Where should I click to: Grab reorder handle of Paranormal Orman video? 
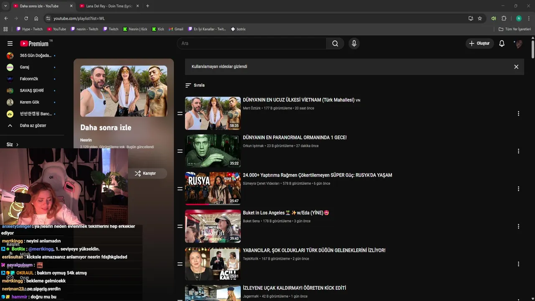(x=180, y=151)
